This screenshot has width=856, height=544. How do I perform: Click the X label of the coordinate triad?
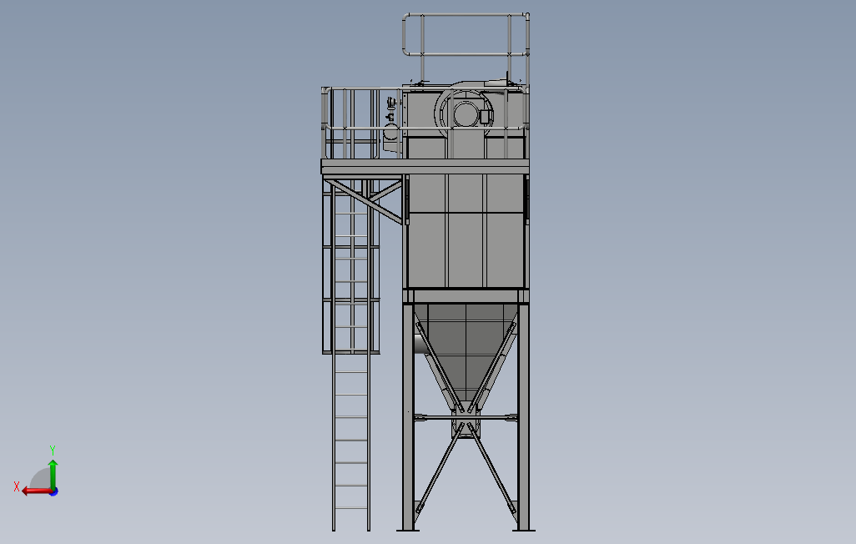pyautogui.click(x=17, y=486)
